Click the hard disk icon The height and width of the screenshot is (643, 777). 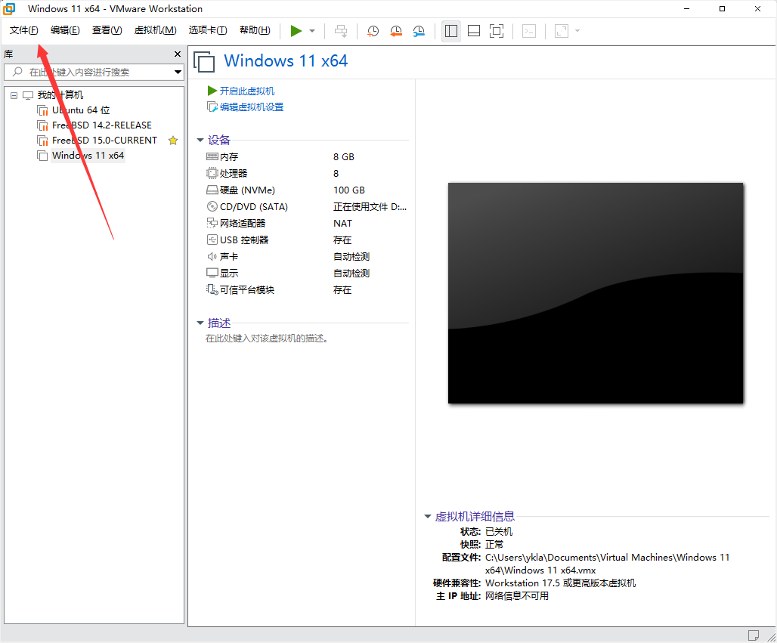click(x=212, y=190)
